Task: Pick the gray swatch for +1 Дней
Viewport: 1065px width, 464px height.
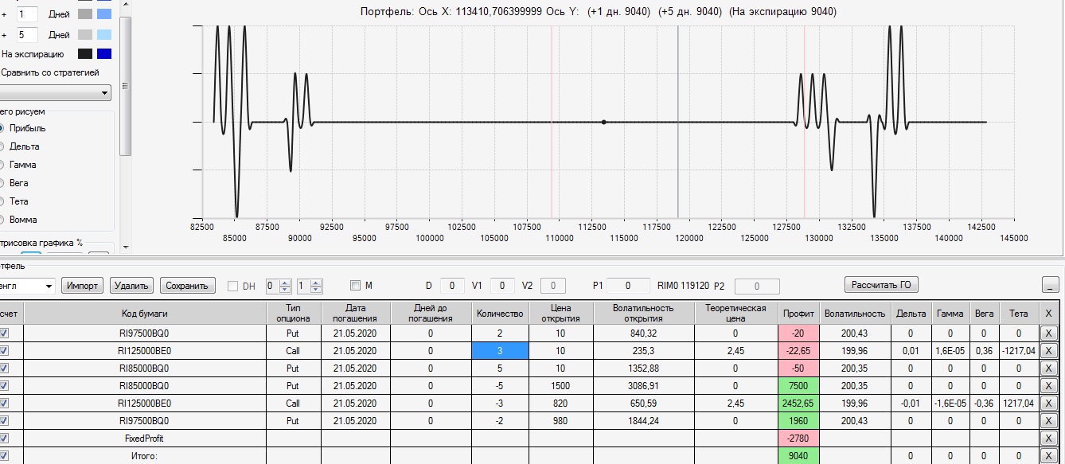Action: click(85, 14)
